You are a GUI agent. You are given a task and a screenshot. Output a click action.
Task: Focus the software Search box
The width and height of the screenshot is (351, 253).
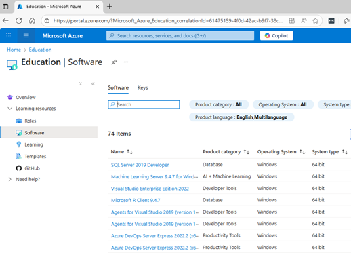(x=144, y=104)
